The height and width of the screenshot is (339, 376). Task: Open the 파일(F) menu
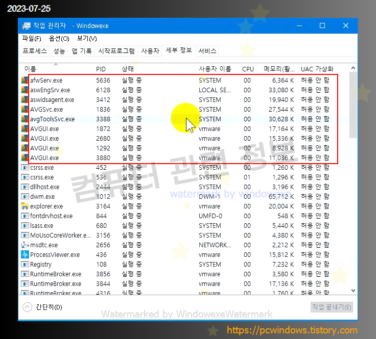(32, 39)
